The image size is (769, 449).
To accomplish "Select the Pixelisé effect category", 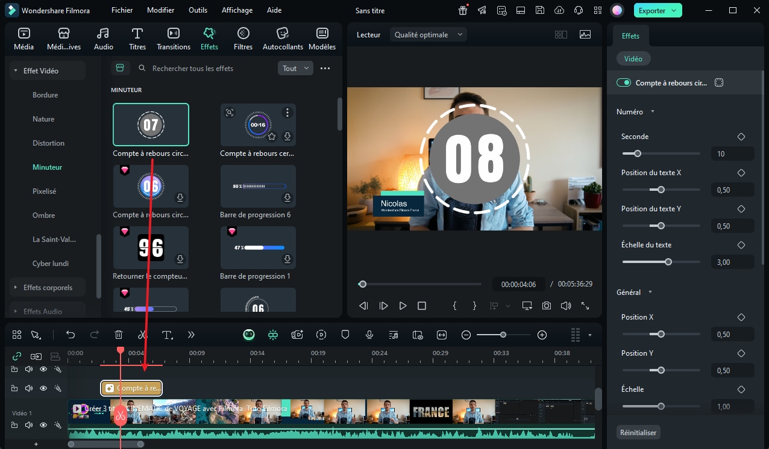I will click(x=44, y=191).
